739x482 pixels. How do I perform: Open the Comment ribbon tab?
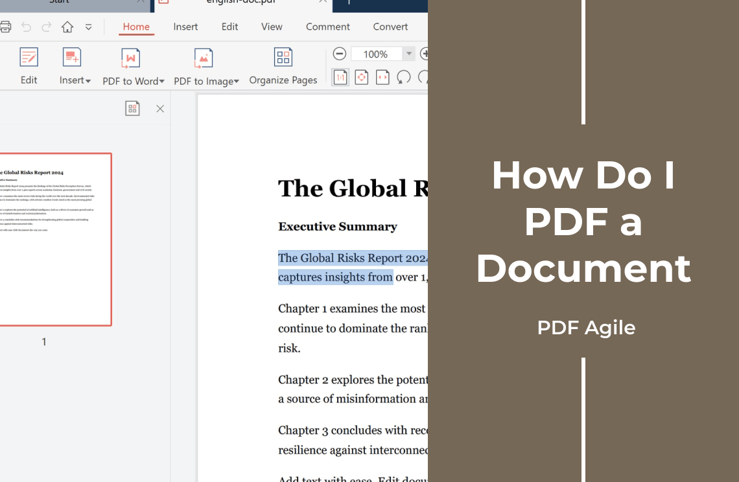(327, 27)
